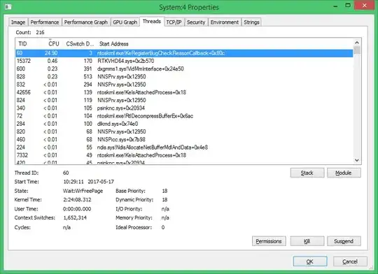378x274 pixels.
Task: Click the System:4 window icon in title bar
Action: (8, 6)
